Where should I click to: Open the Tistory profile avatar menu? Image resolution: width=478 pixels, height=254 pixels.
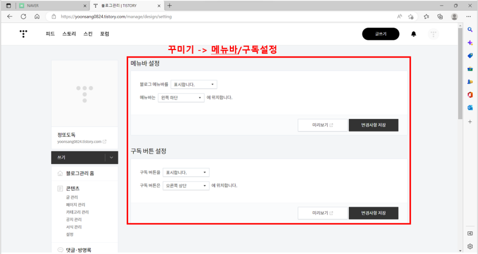tap(433, 34)
